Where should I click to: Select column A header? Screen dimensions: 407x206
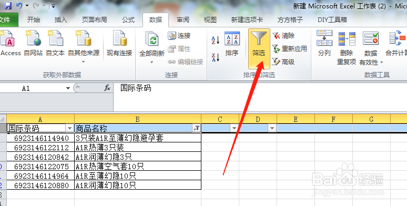pyautogui.click(x=40, y=119)
